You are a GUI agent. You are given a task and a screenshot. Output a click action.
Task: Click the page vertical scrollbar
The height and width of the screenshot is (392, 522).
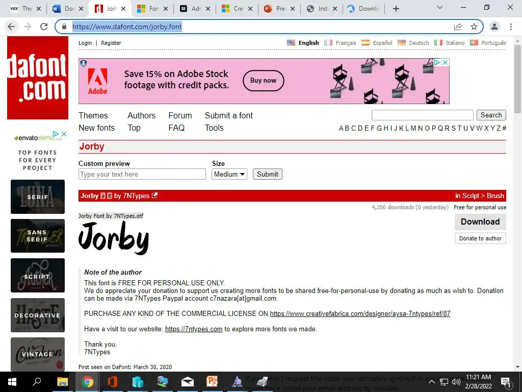pyautogui.click(x=517, y=79)
